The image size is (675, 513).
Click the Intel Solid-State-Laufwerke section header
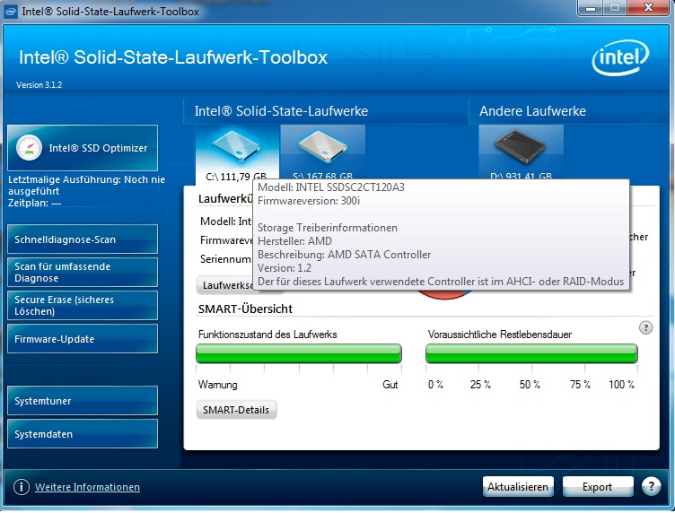(281, 111)
